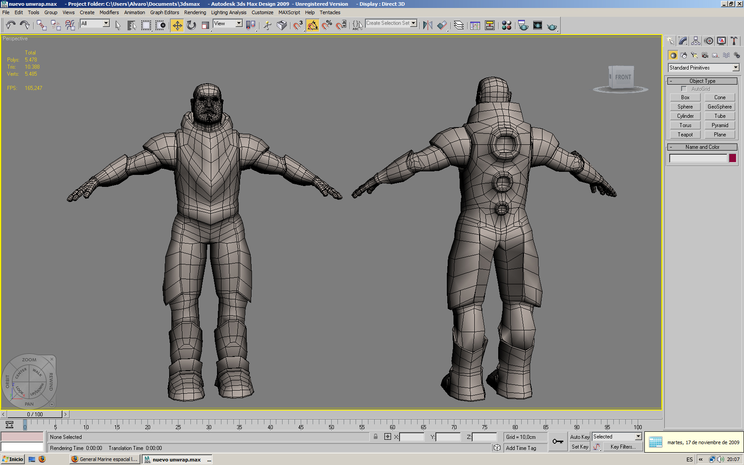
Task: Switch to the Cameras category icon
Action: click(x=705, y=55)
